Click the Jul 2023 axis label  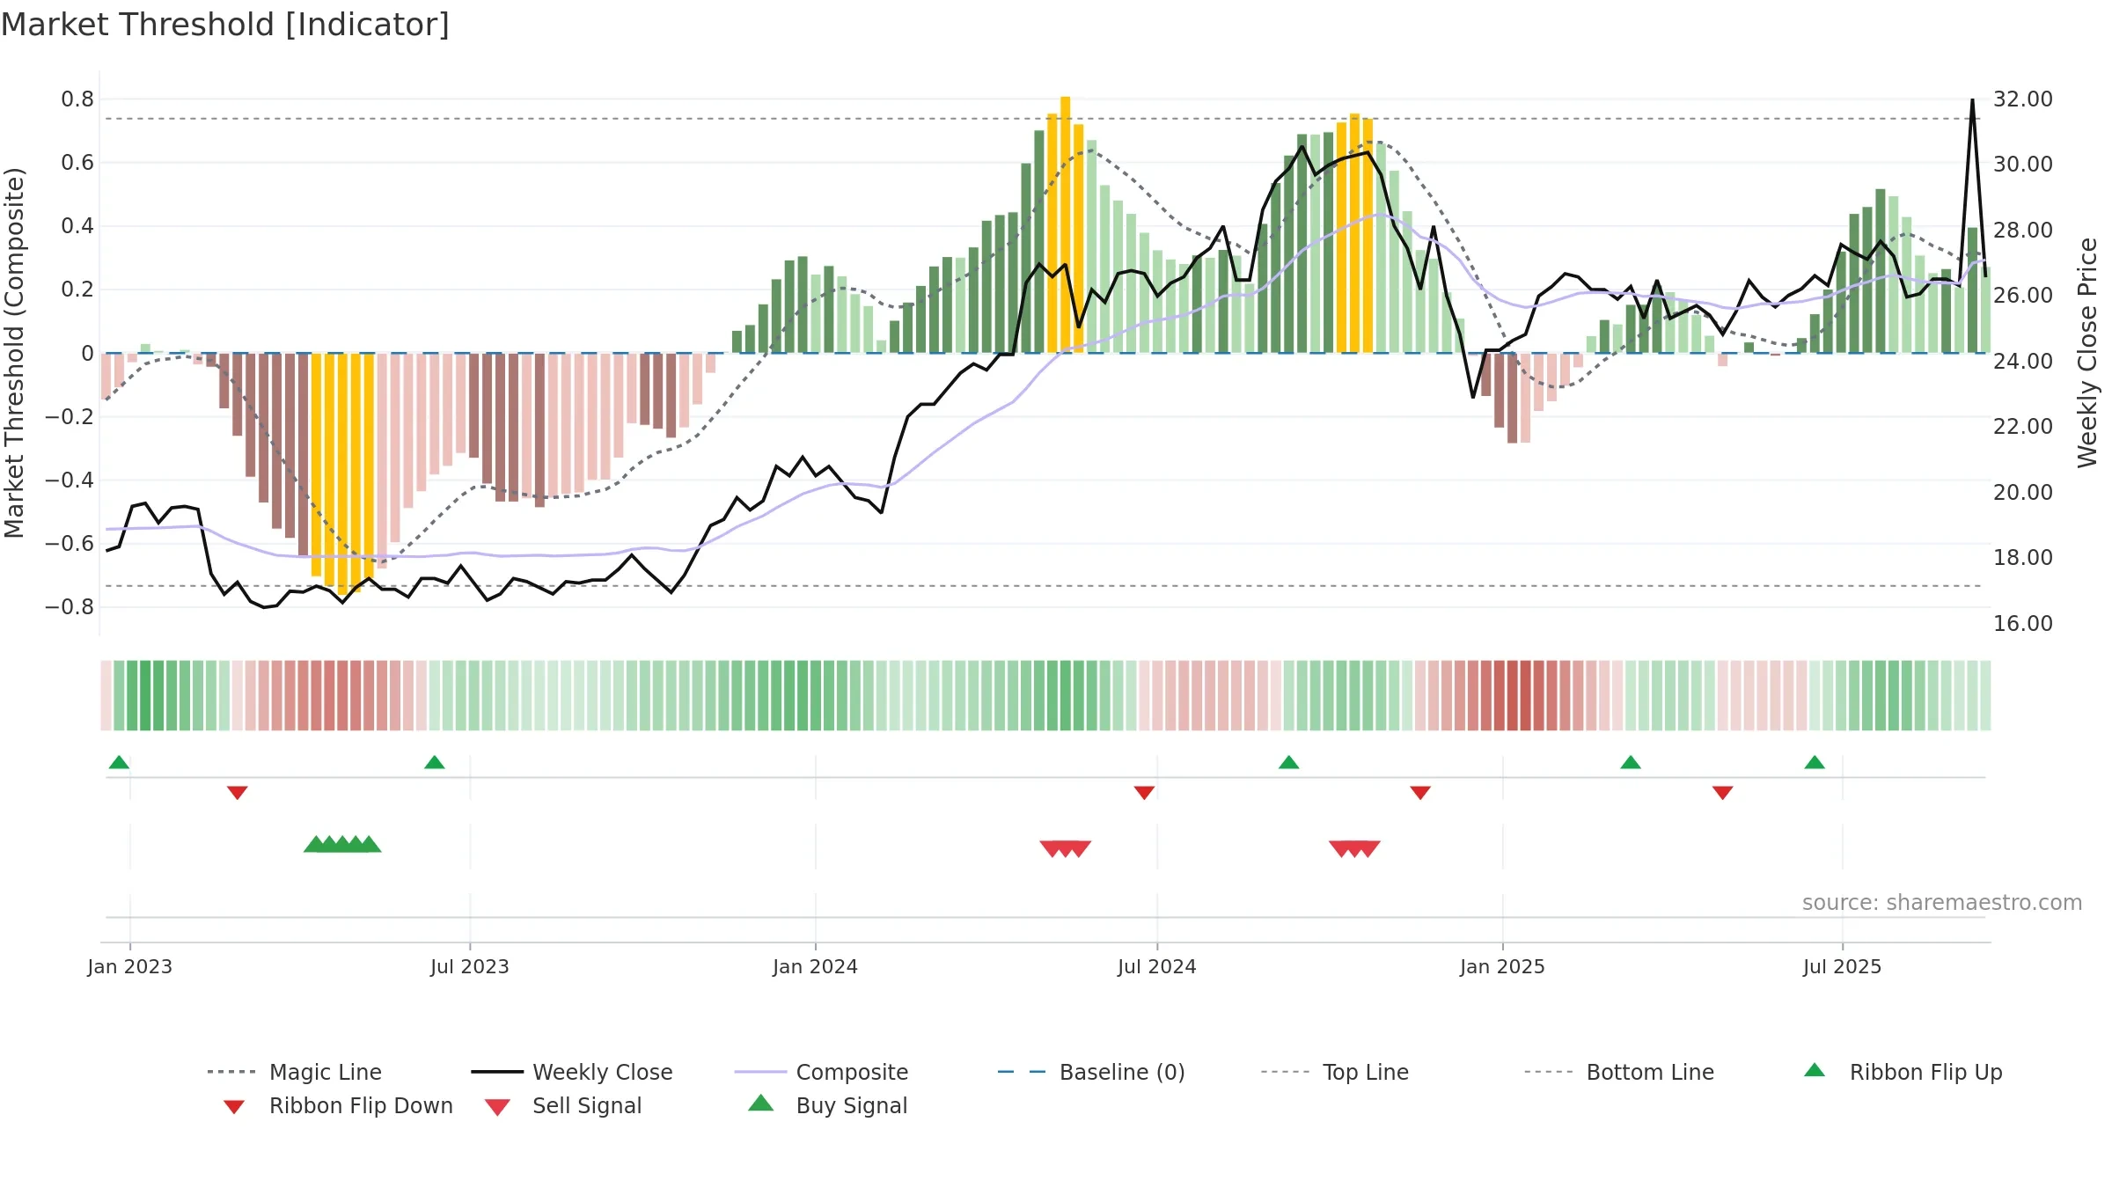click(470, 966)
